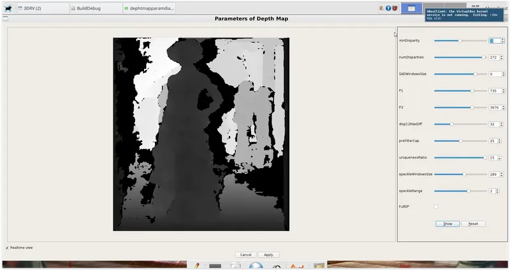Focus the numDisparities field showing 272
The height and width of the screenshot is (270, 510).
click(494, 57)
